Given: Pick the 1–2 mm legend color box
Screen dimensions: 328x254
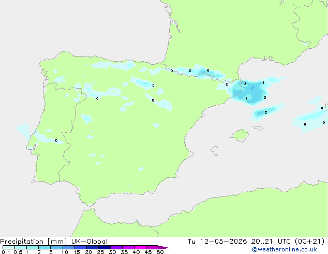Looking at the screenshot, I should click(33, 247).
